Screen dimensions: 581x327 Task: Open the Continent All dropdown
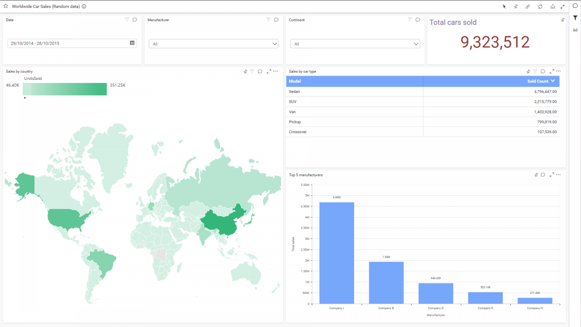415,43
